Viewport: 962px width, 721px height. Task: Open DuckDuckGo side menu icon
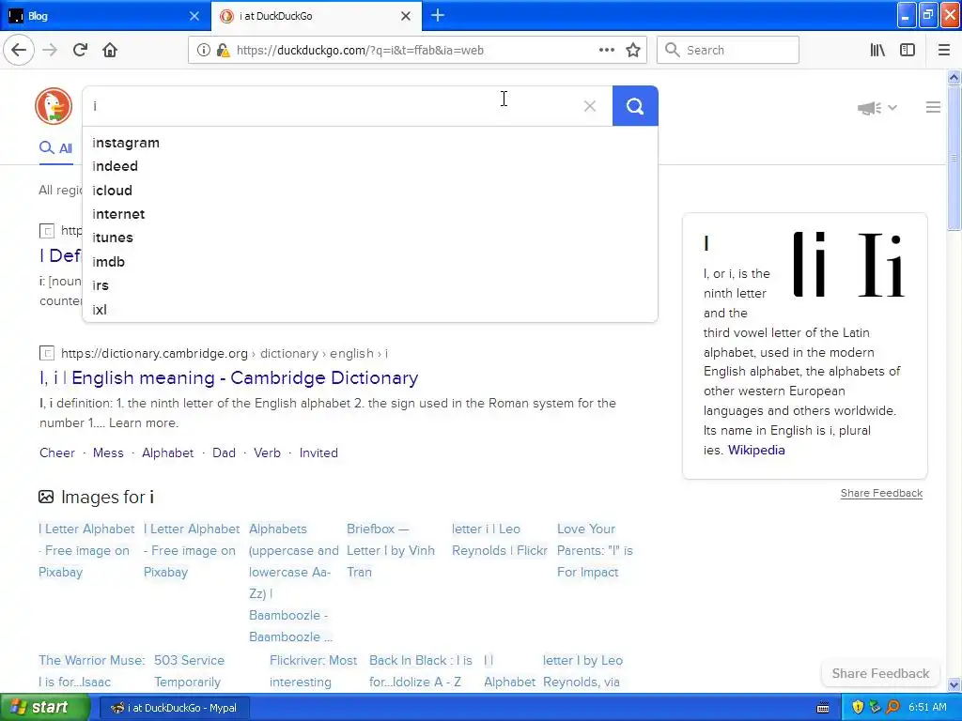[933, 107]
